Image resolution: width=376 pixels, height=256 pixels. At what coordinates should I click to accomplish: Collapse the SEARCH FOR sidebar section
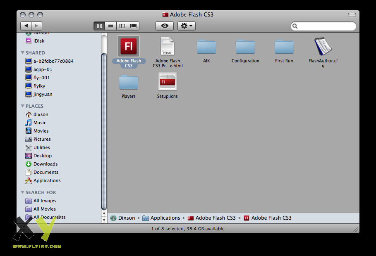coord(22,192)
